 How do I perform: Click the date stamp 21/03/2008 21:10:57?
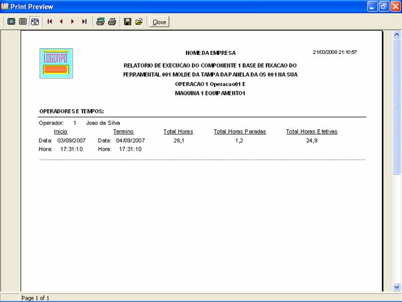tap(334, 52)
